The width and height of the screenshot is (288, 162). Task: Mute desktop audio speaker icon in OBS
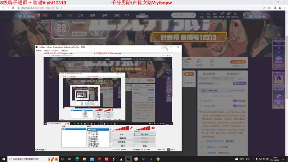pyautogui.click(x=153, y=128)
